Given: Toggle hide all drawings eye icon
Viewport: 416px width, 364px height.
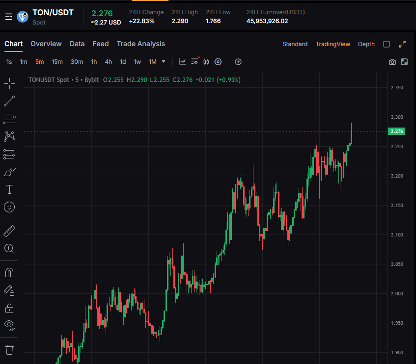Looking at the screenshot, I should 9,325.
